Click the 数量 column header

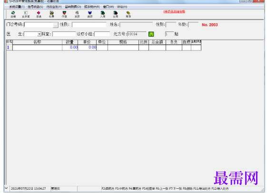(x=70, y=42)
